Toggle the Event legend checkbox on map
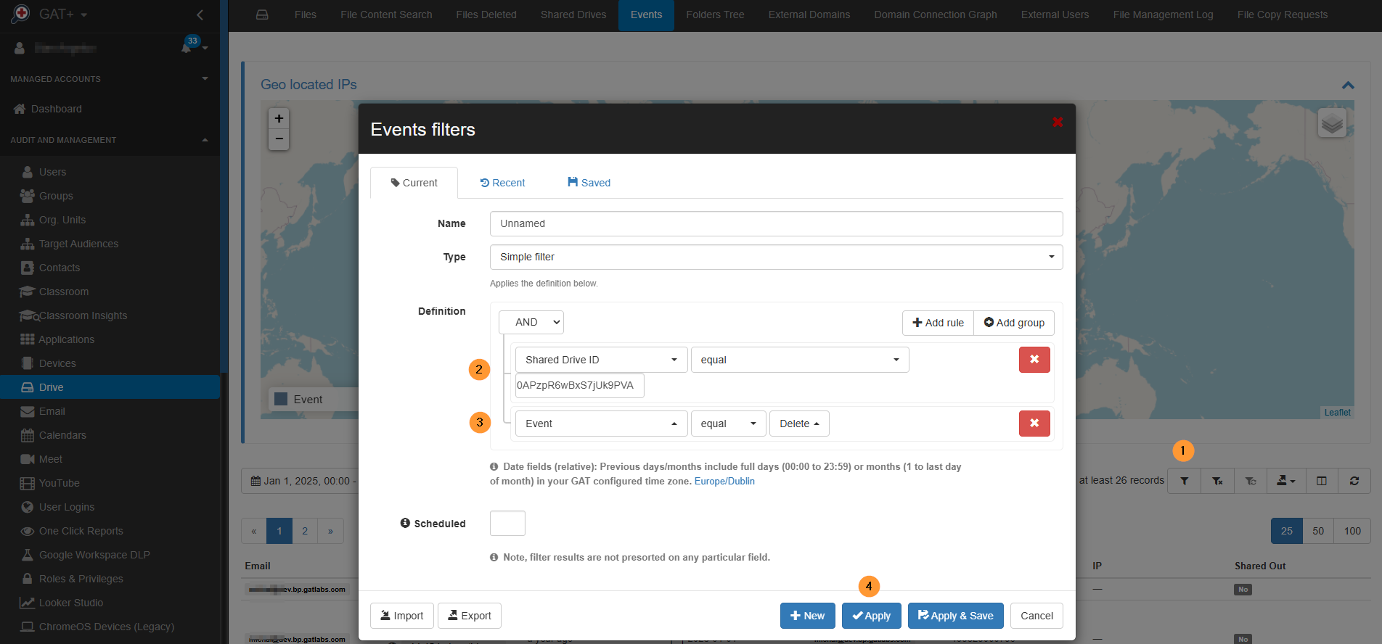1382x644 pixels. 281,399
